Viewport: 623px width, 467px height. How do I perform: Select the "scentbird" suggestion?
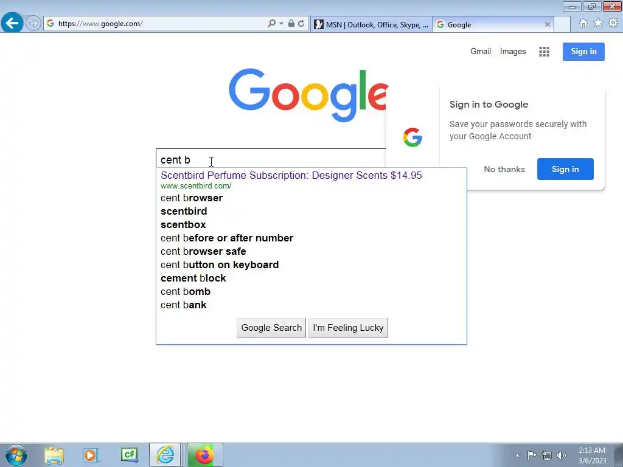311,211
